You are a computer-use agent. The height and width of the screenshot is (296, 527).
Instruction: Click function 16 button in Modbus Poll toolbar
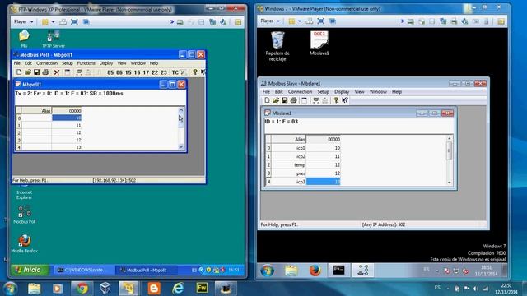click(137, 72)
